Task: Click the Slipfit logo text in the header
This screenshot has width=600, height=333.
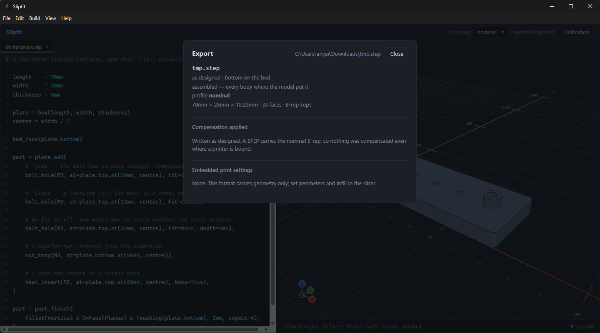Action: 14,32
